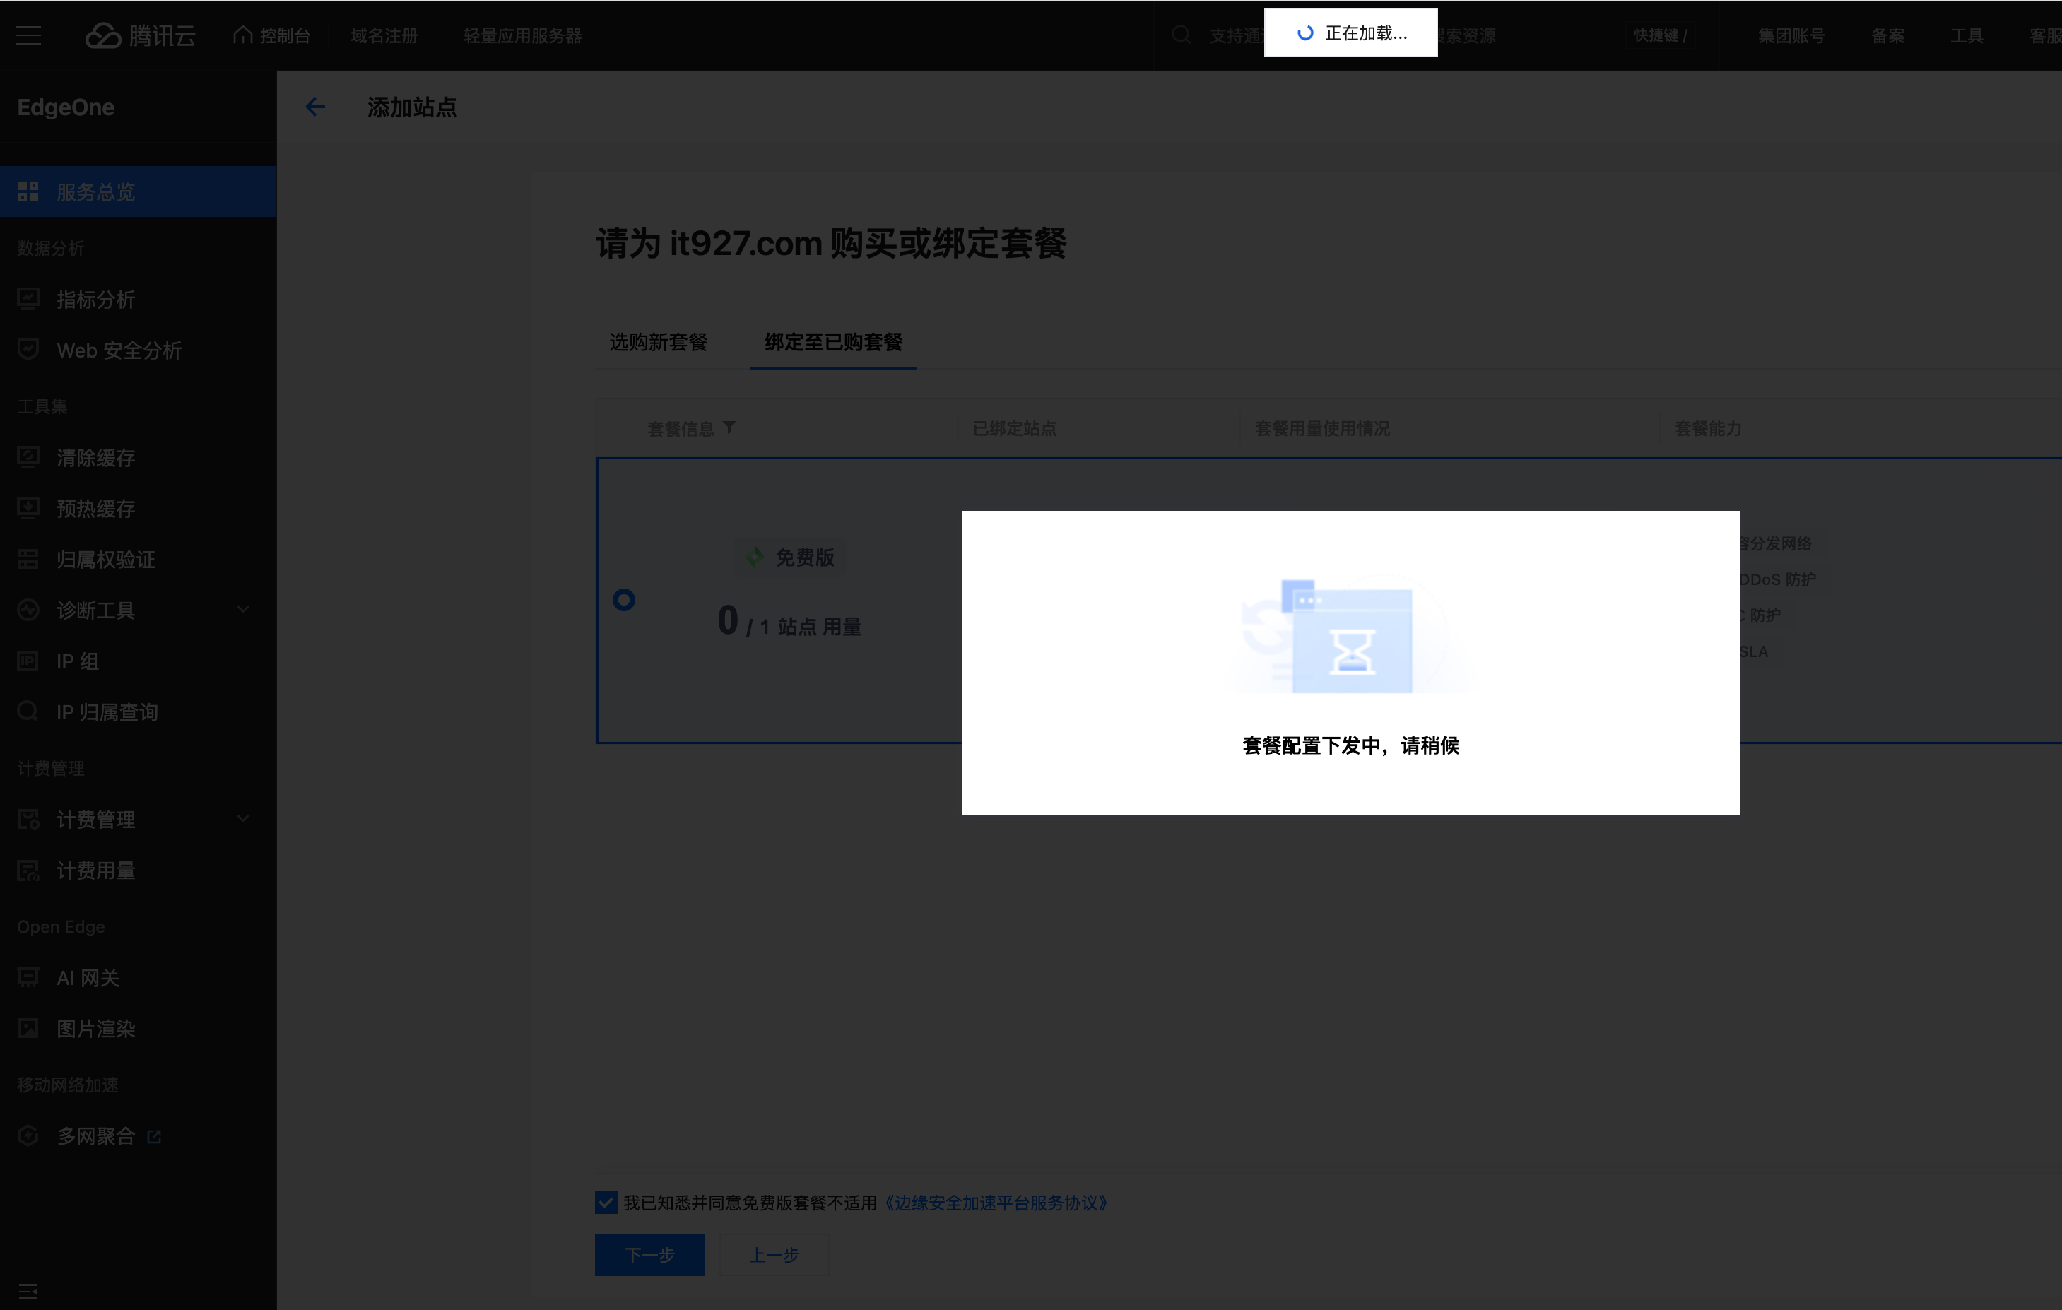
Task: Open 域名注册 in top navigation
Action: coord(384,35)
